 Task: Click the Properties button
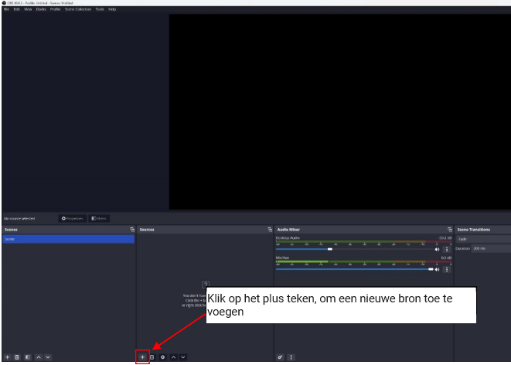tap(73, 218)
